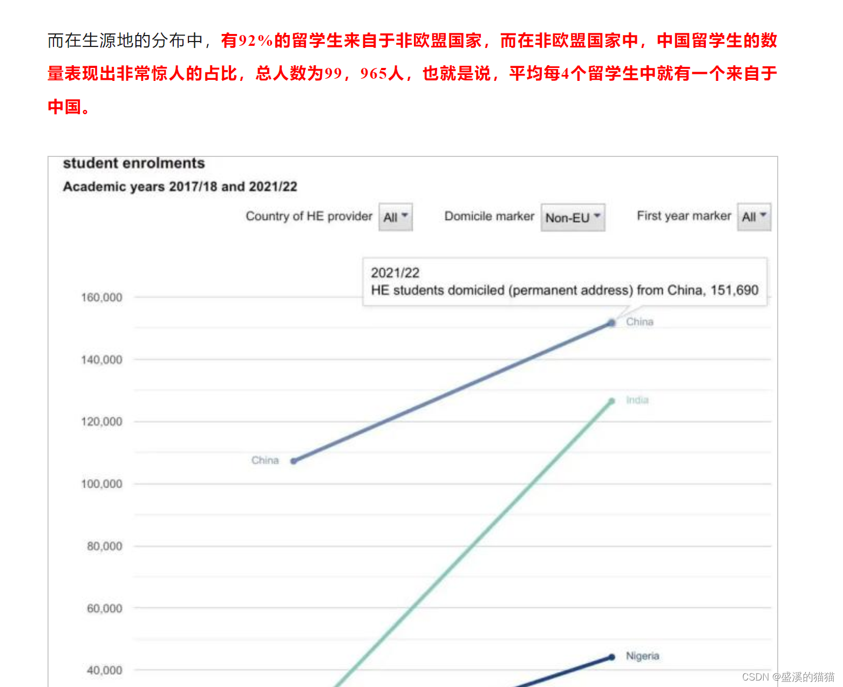Click the tooltip's 2021/22 heading
Screen dimensions: 843x687
395,273
